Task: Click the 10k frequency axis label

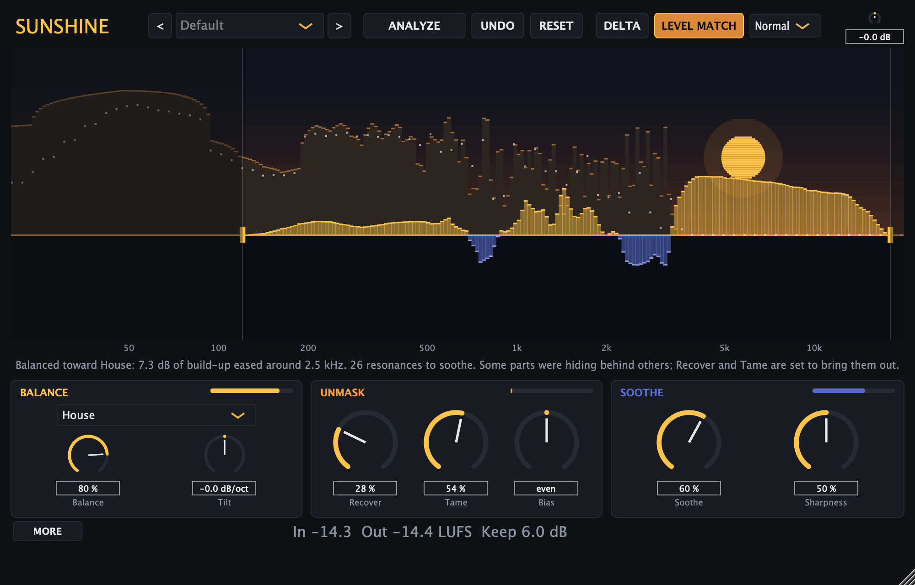Action: click(814, 348)
